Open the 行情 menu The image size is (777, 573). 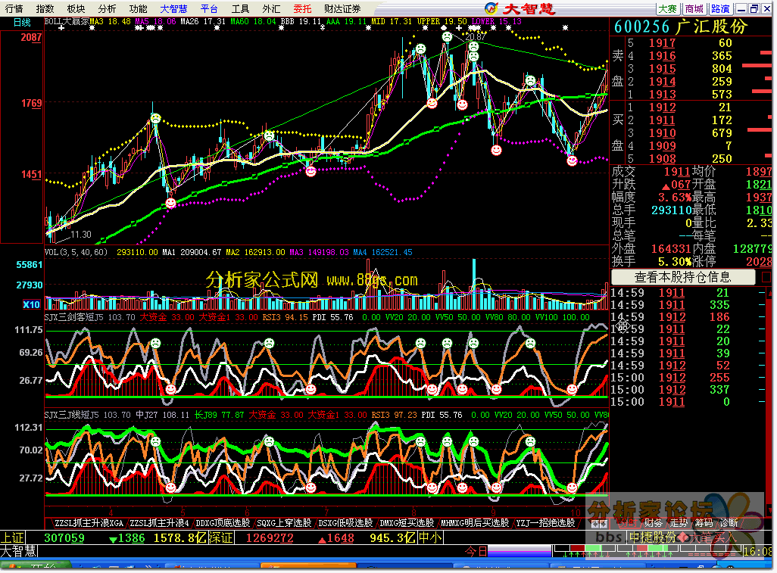point(14,8)
